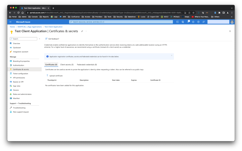The height and width of the screenshot is (151, 242).
Task: Open the share icon in the address bar
Action: tap(189, 13)
